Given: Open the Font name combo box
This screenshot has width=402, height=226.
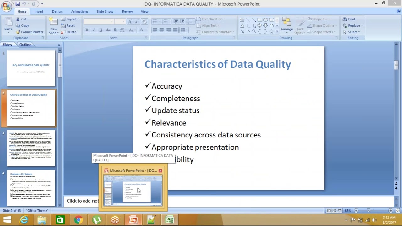Looking at the screenshot, I should click(99, 21).
